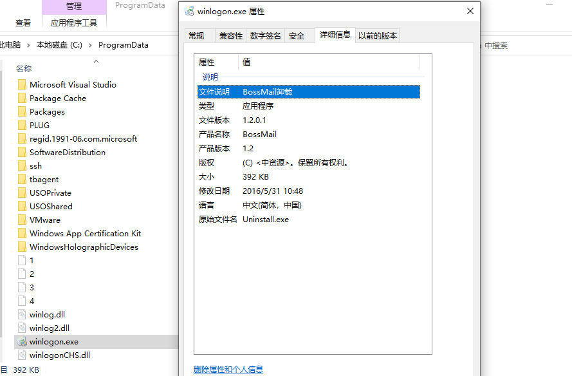Click the winlog2.dll file icon

pyautogui.click(x=23, y=328)
